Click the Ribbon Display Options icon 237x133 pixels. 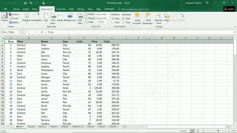coord(207,3)
